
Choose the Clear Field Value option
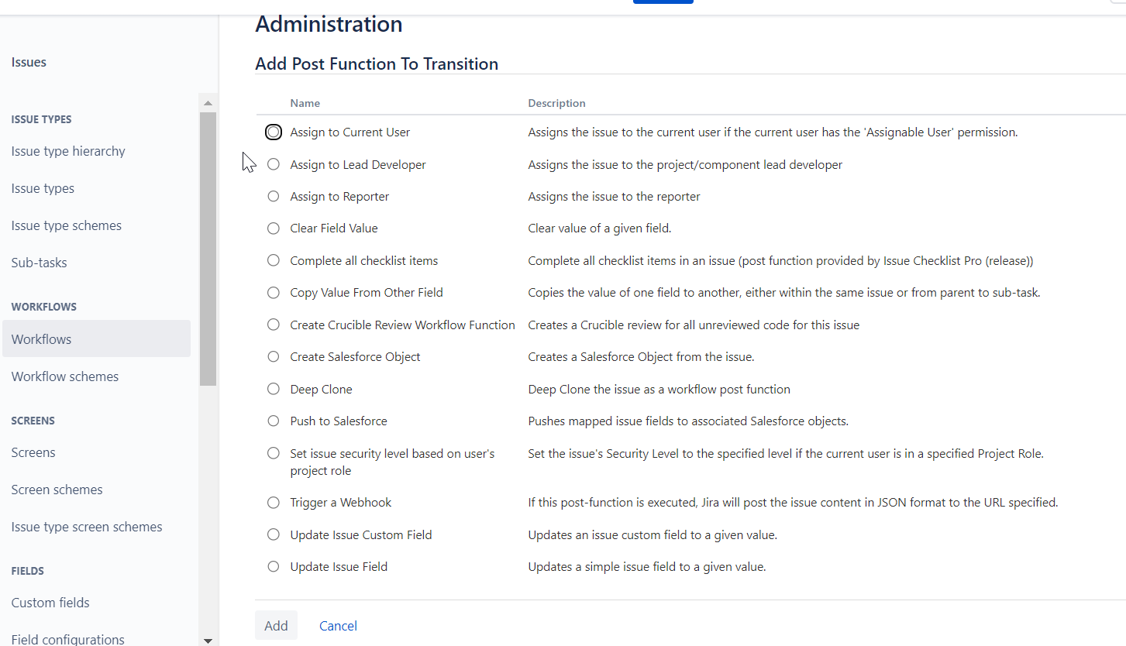[x=273, y=228]
